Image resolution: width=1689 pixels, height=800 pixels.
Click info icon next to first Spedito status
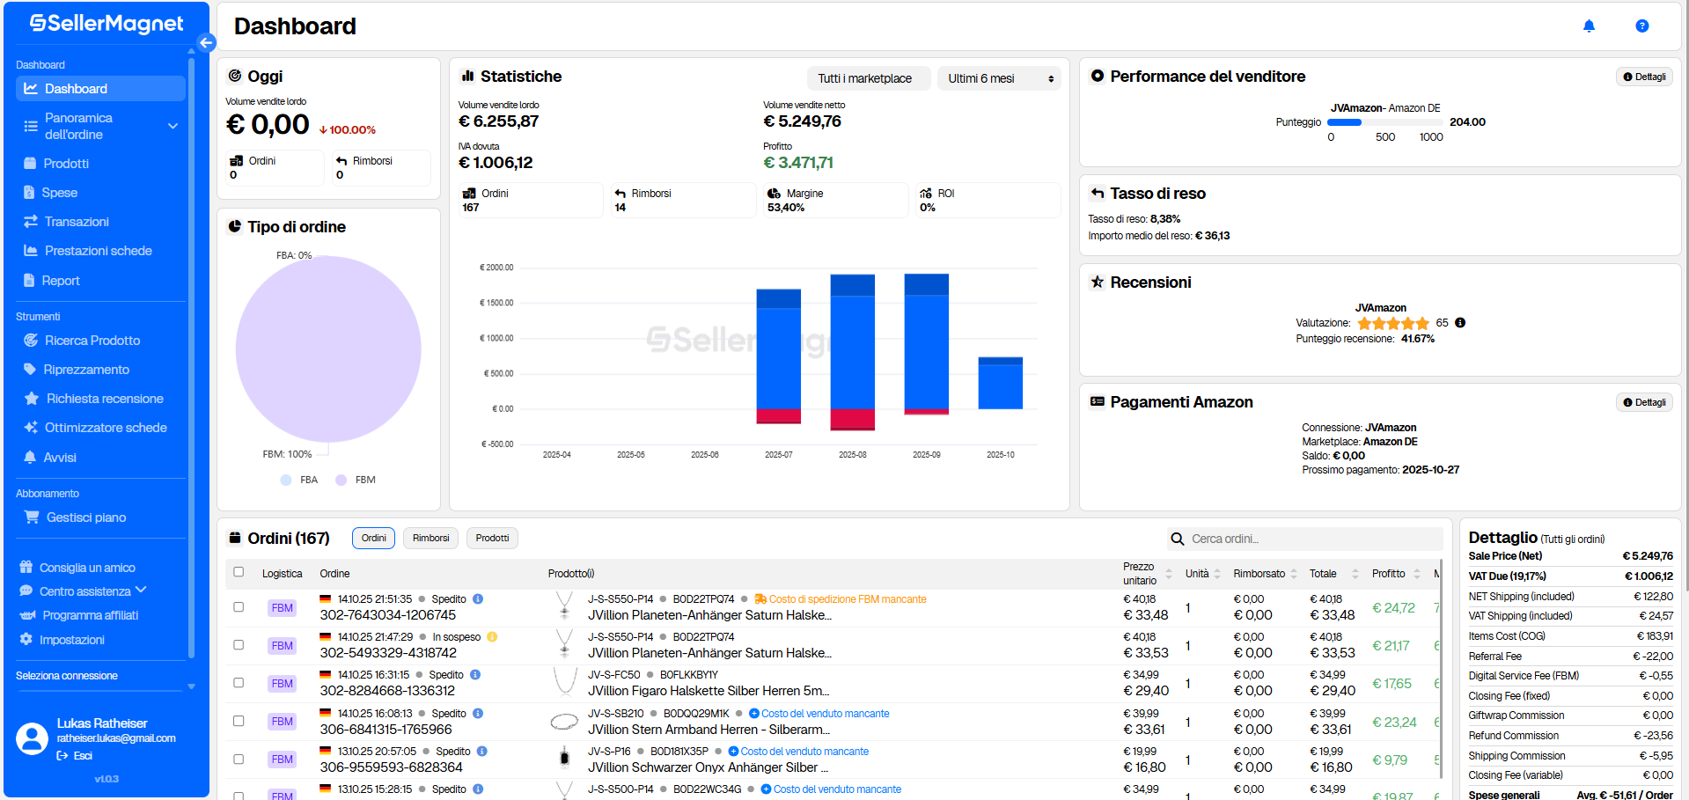[478, 599]
